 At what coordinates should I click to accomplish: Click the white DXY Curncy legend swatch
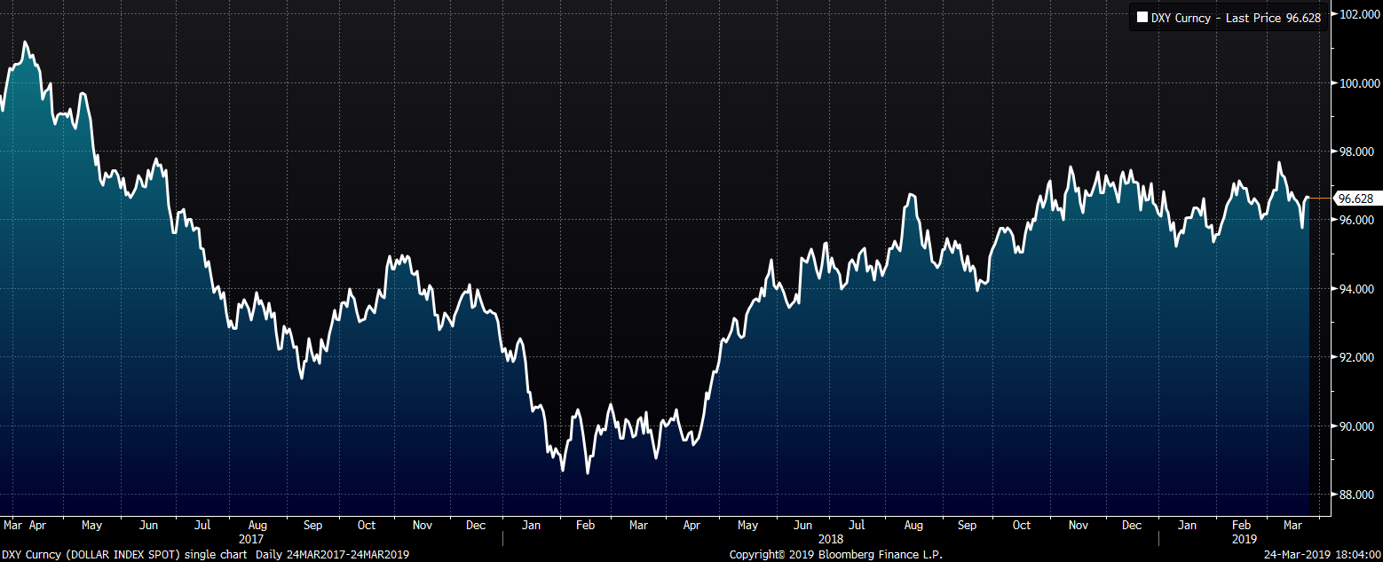pos(1142,18)
